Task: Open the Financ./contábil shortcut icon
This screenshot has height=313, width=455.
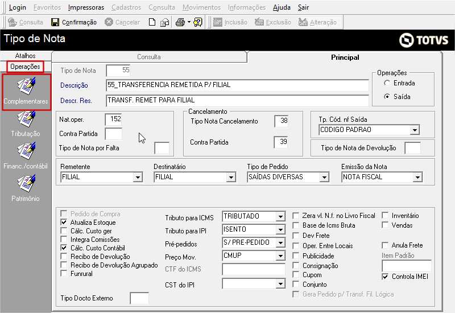Action: pyautogui.click(x=26, y=151)
